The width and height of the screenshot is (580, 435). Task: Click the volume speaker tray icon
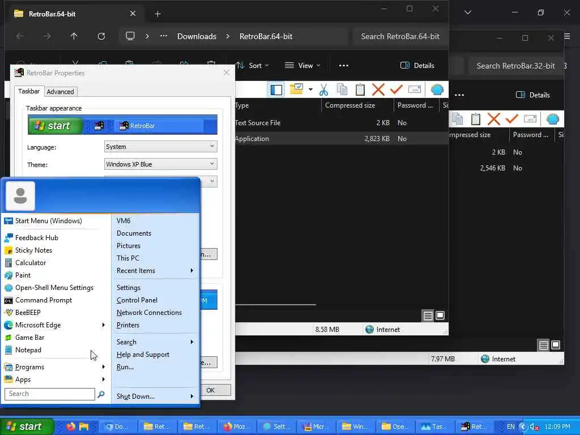(x=534, y=427)
